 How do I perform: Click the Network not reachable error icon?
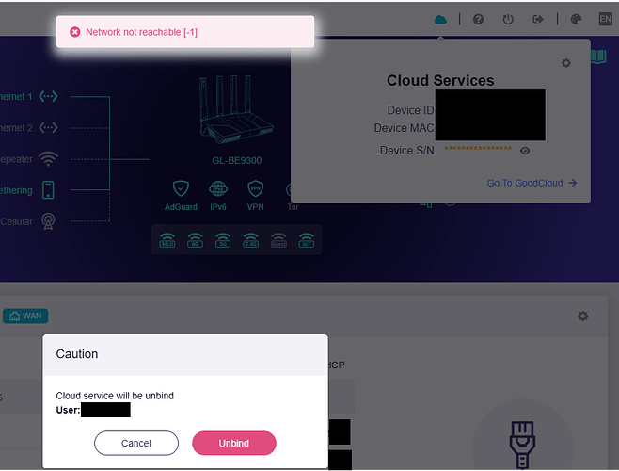(75, 32)
